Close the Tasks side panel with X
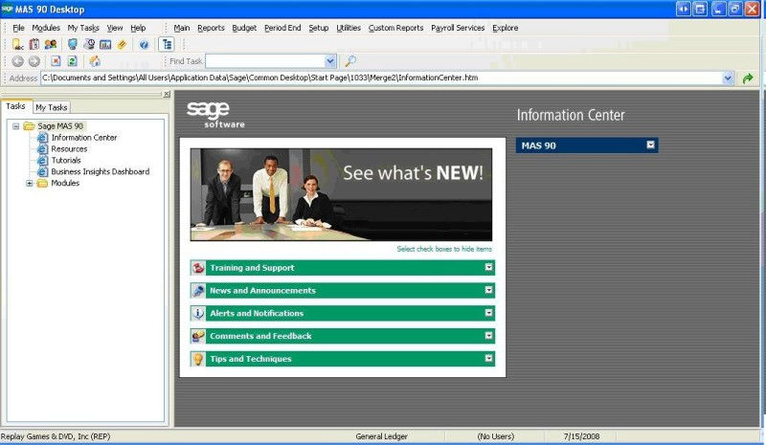The width and height of the screenshot is (766, 445). pyautogui.click(x=167, y=94)
